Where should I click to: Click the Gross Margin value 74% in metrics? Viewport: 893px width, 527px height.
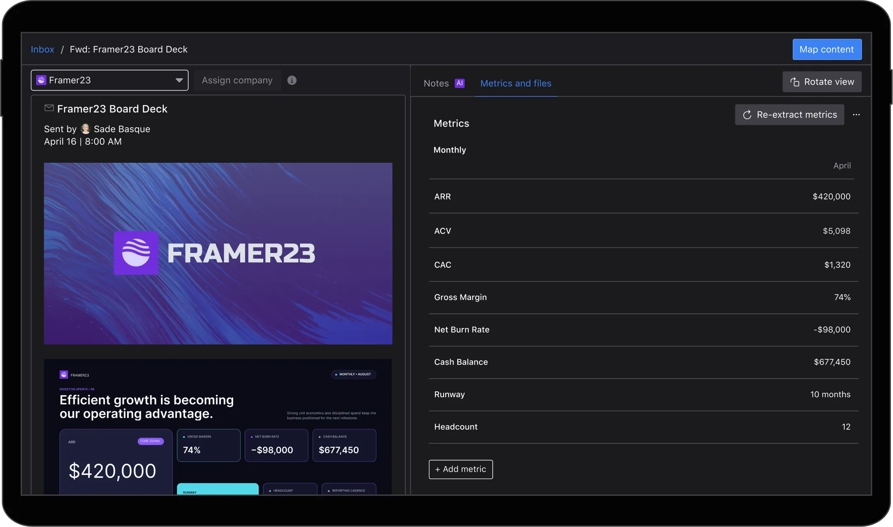click(x=842, y=297)
